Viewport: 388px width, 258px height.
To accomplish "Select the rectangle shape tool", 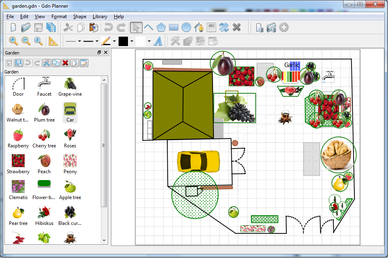I will pyautogui.click(x=174, y=27).
